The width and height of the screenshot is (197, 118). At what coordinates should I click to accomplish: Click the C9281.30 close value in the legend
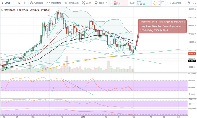[x=46, y=10]
